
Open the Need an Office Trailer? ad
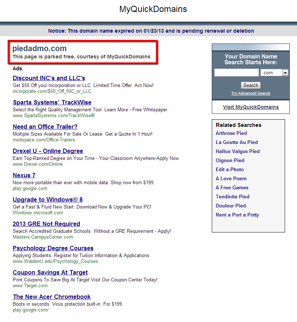[x=45, y=127]
